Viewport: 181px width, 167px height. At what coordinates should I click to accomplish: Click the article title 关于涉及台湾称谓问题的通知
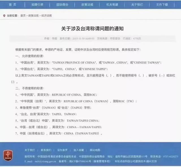click(92, 29)
